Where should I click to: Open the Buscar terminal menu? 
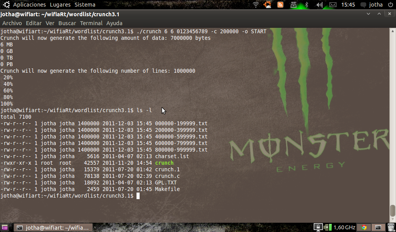coord(67,23)
